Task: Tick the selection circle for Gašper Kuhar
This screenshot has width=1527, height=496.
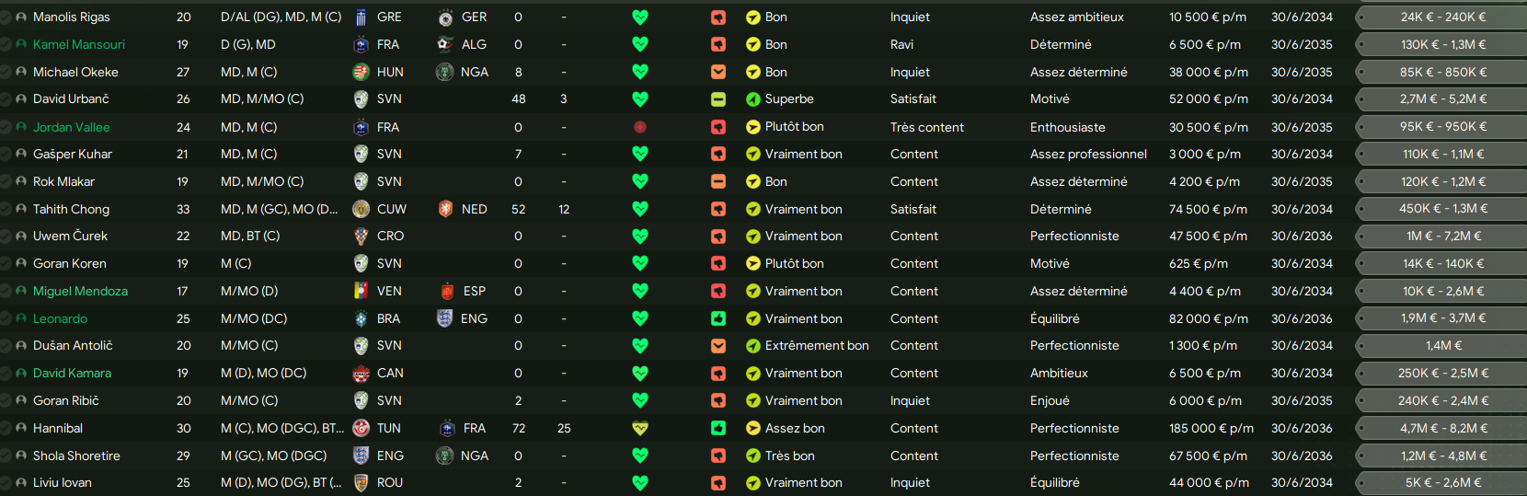Action: point(6,155)
